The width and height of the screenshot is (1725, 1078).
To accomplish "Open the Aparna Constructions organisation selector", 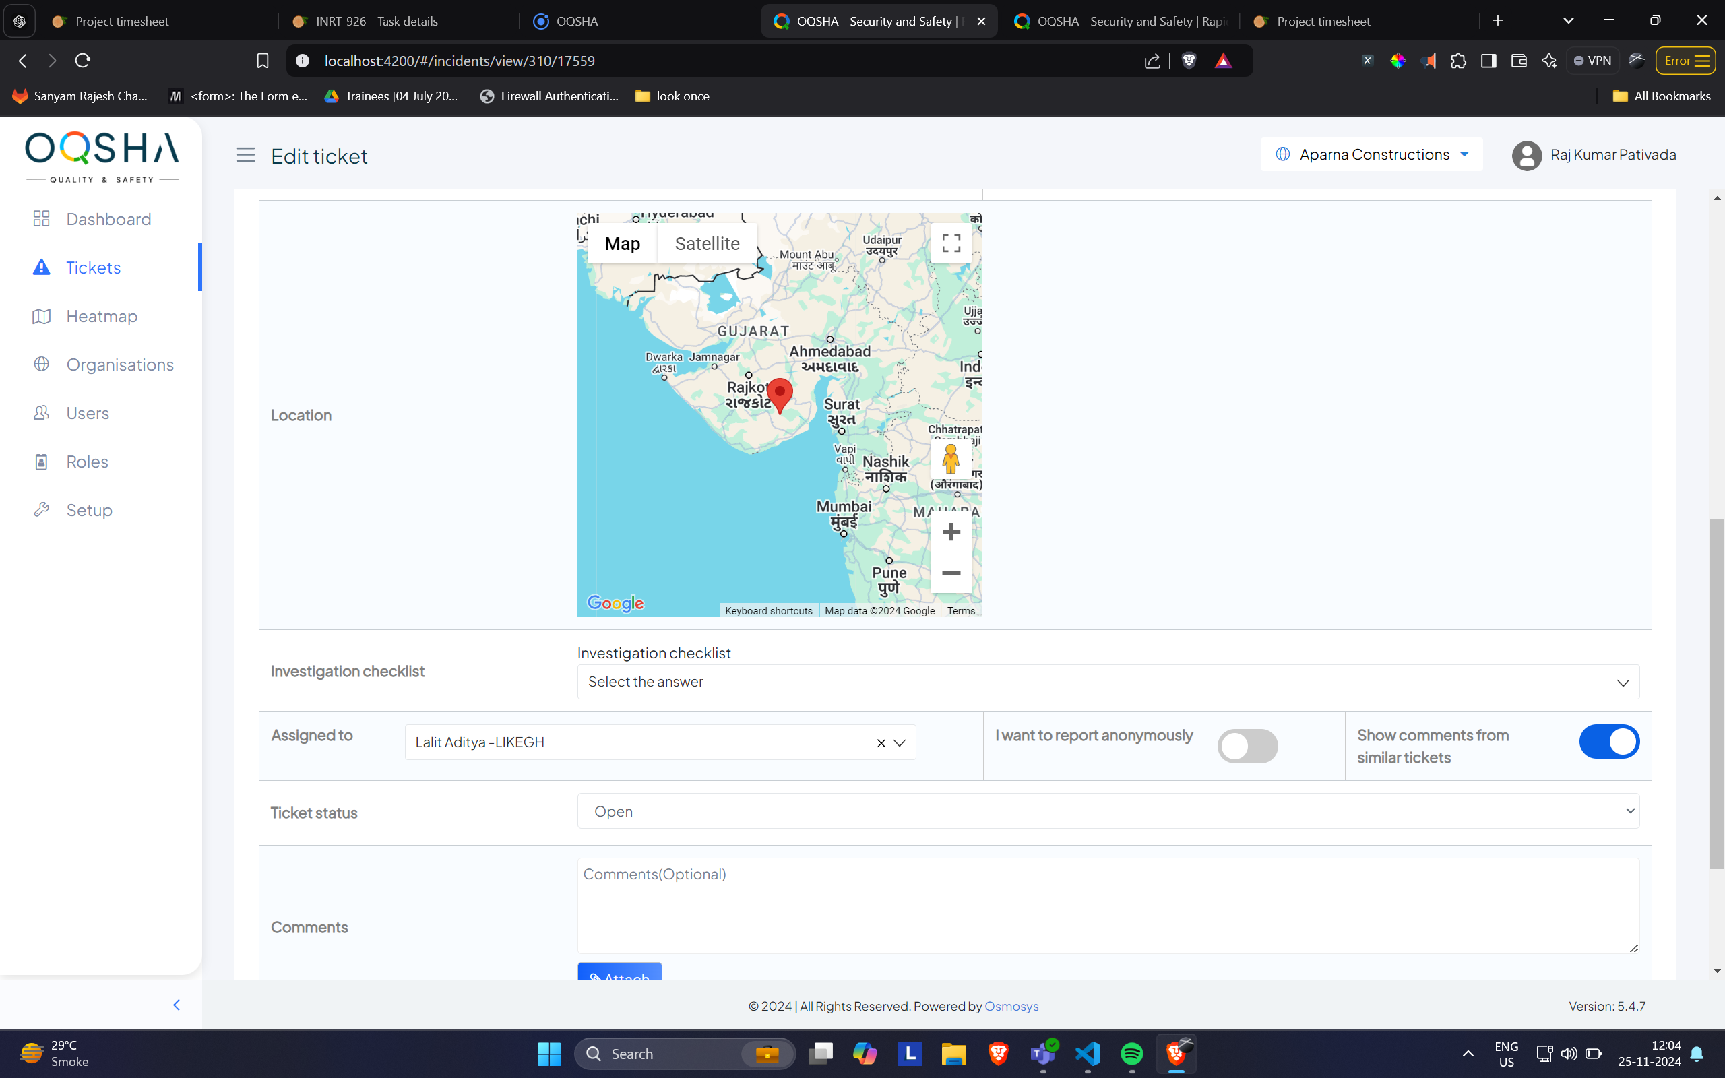I will point(1372,155).
